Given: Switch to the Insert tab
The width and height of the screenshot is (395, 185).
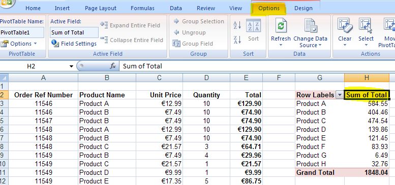Looking at the screenshot, I should pos(62,8).
